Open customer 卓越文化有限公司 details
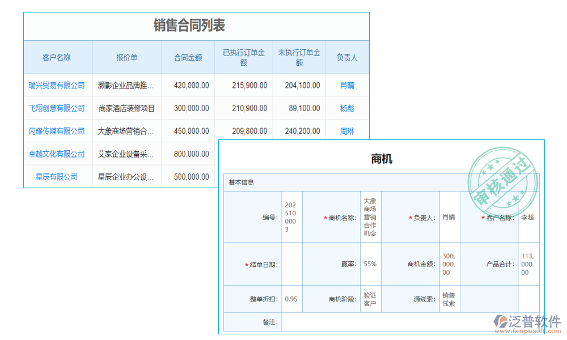The width and height of the screenshot is (567, 340). [x=57, y=154]
